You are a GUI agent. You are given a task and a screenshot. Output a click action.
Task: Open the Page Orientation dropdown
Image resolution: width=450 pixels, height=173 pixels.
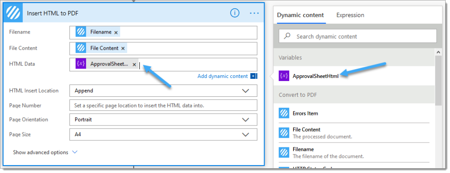click(x=163, y=120)
